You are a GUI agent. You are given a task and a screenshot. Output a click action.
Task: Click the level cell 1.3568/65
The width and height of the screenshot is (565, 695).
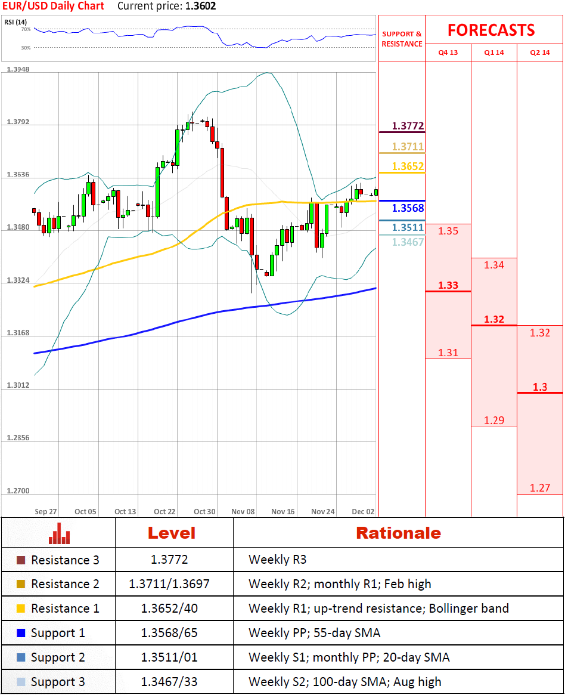pyautogui.click(x=169, y=632)
